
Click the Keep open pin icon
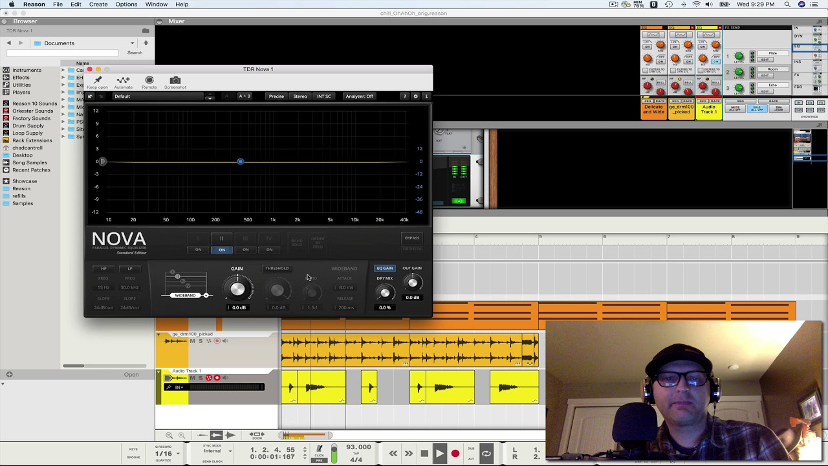point(98,80)
